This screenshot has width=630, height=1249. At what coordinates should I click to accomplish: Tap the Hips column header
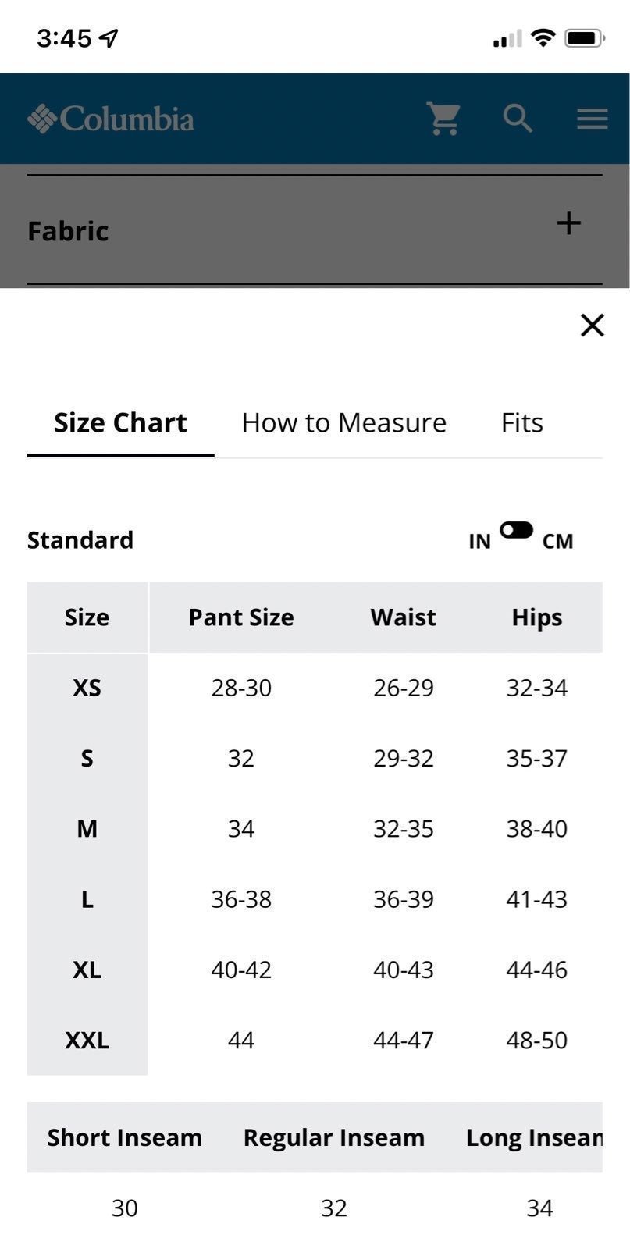coord(537,617)
